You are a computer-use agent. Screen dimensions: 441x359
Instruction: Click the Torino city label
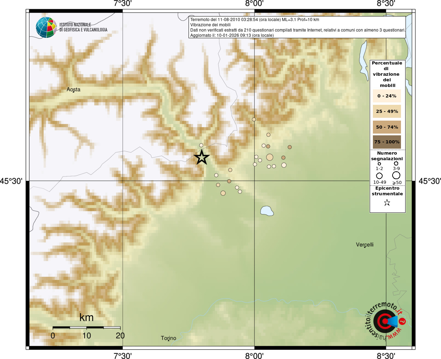coord(169,338)
